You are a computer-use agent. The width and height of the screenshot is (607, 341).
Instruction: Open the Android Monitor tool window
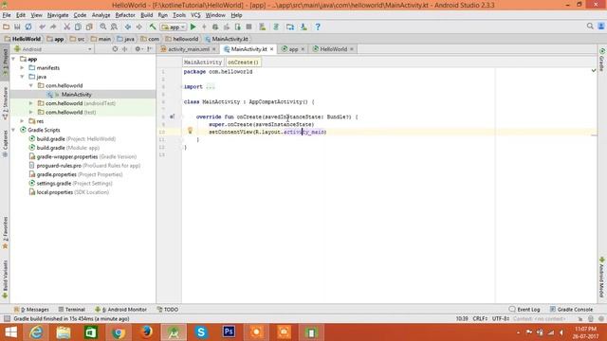pos(120,310)
